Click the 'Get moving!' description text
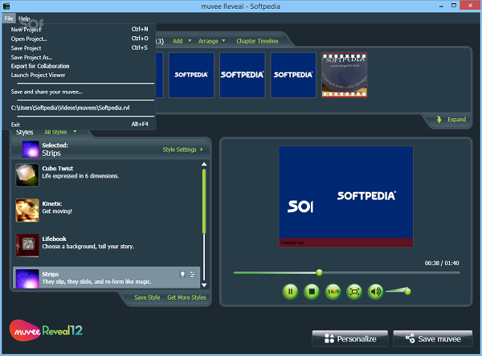This screenshot has width=482, height=356. (x=57, y=211)
